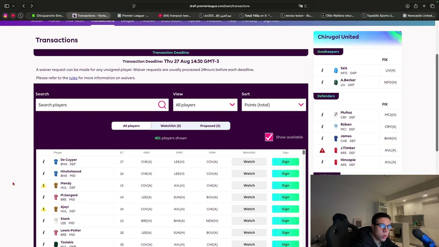The image size is (439, 247).
Task: Open info for defender Muñoz
Action: click(322, 115)
